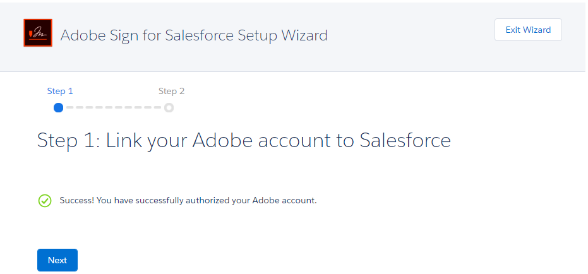Click the Step 1 Link your Adobe account heading
This screenshot has height=274, width=588.
pos(244,140)
